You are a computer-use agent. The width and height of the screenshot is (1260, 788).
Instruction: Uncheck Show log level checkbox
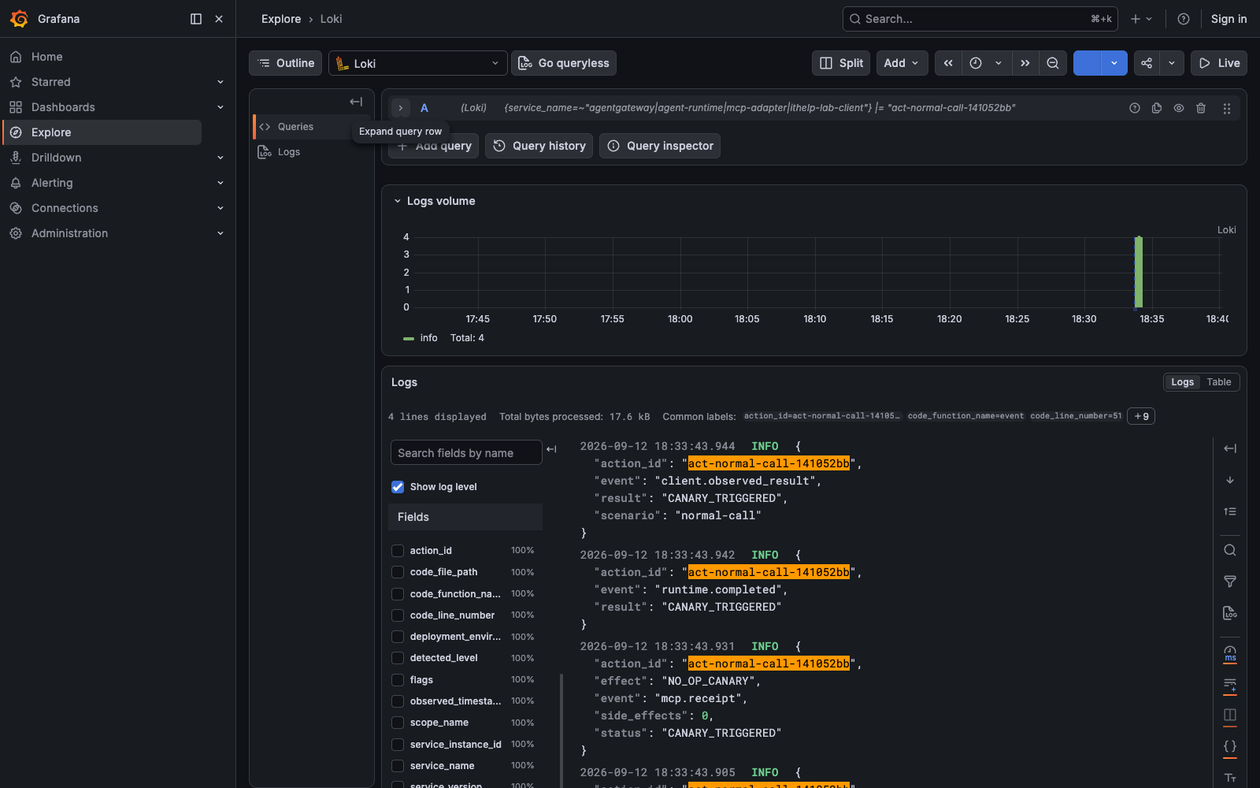click(398, 487)
